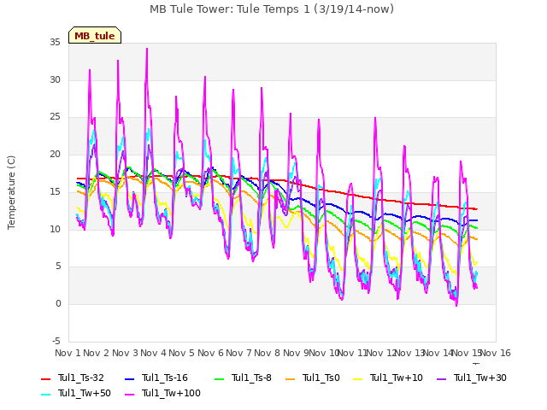Click the Tul1_Ts-32 red legend swatch
Image resolution: width=547 pixels, height=410 pixels.
click(x=45, y=379)
